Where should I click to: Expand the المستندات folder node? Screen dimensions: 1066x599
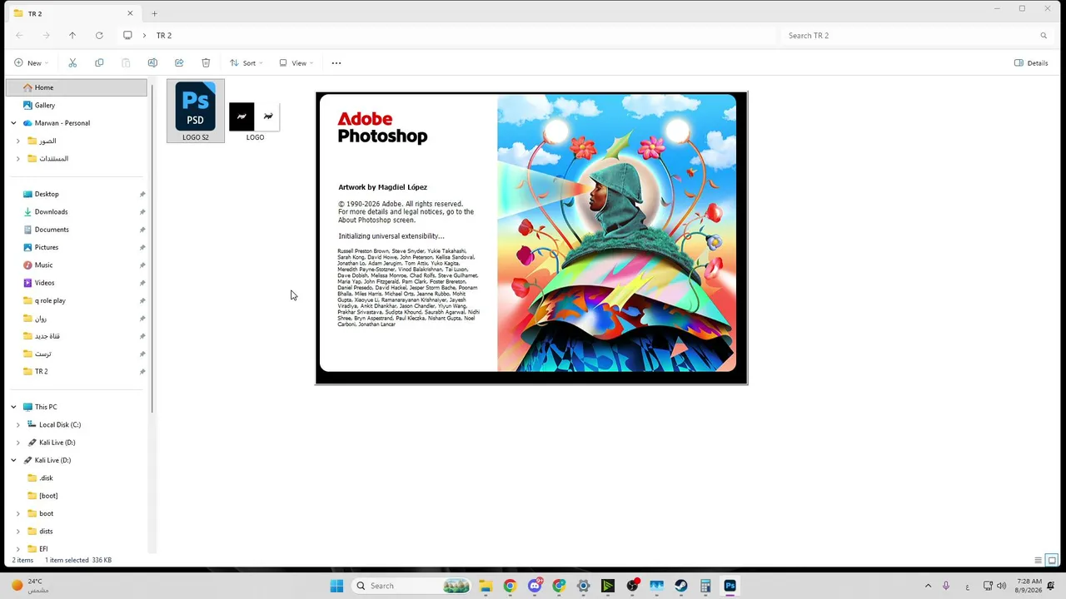[x=18, y=158]
